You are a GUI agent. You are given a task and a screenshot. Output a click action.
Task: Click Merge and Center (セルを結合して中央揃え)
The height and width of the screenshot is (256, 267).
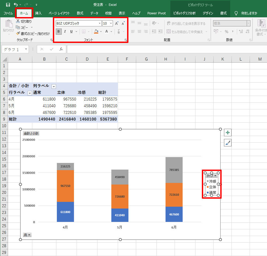click(x=185, y=32)
